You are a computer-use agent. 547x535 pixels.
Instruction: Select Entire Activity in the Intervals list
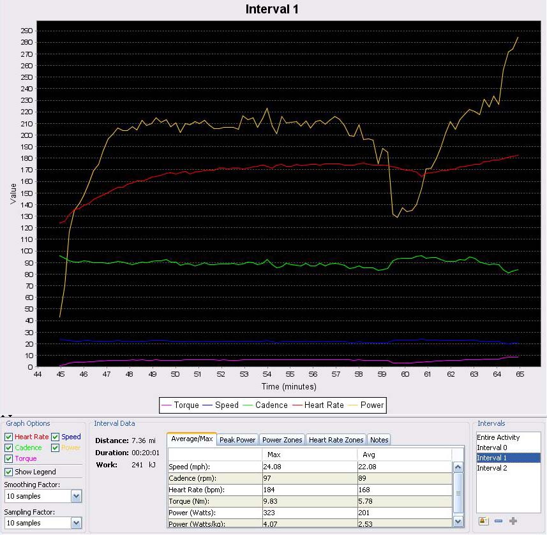pyautogui.click(x=497, y=437)
